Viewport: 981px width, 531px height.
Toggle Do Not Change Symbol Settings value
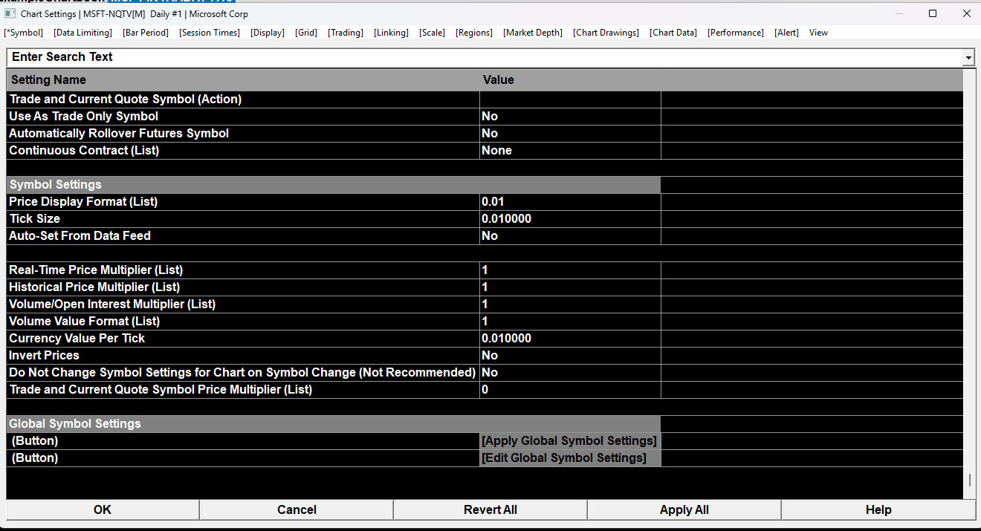click(570, 373)
